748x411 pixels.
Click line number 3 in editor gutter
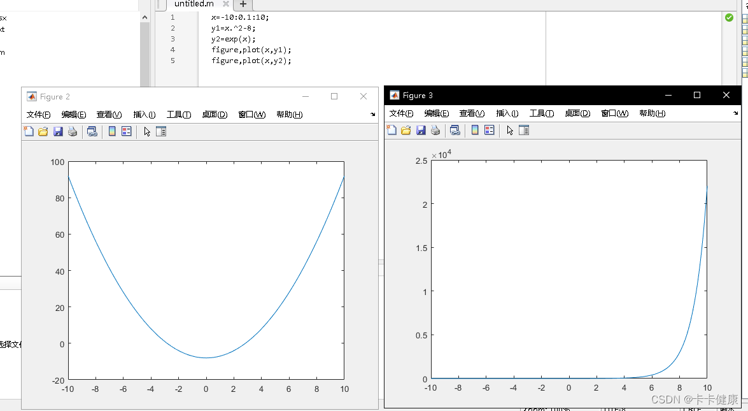click(173, 39)
